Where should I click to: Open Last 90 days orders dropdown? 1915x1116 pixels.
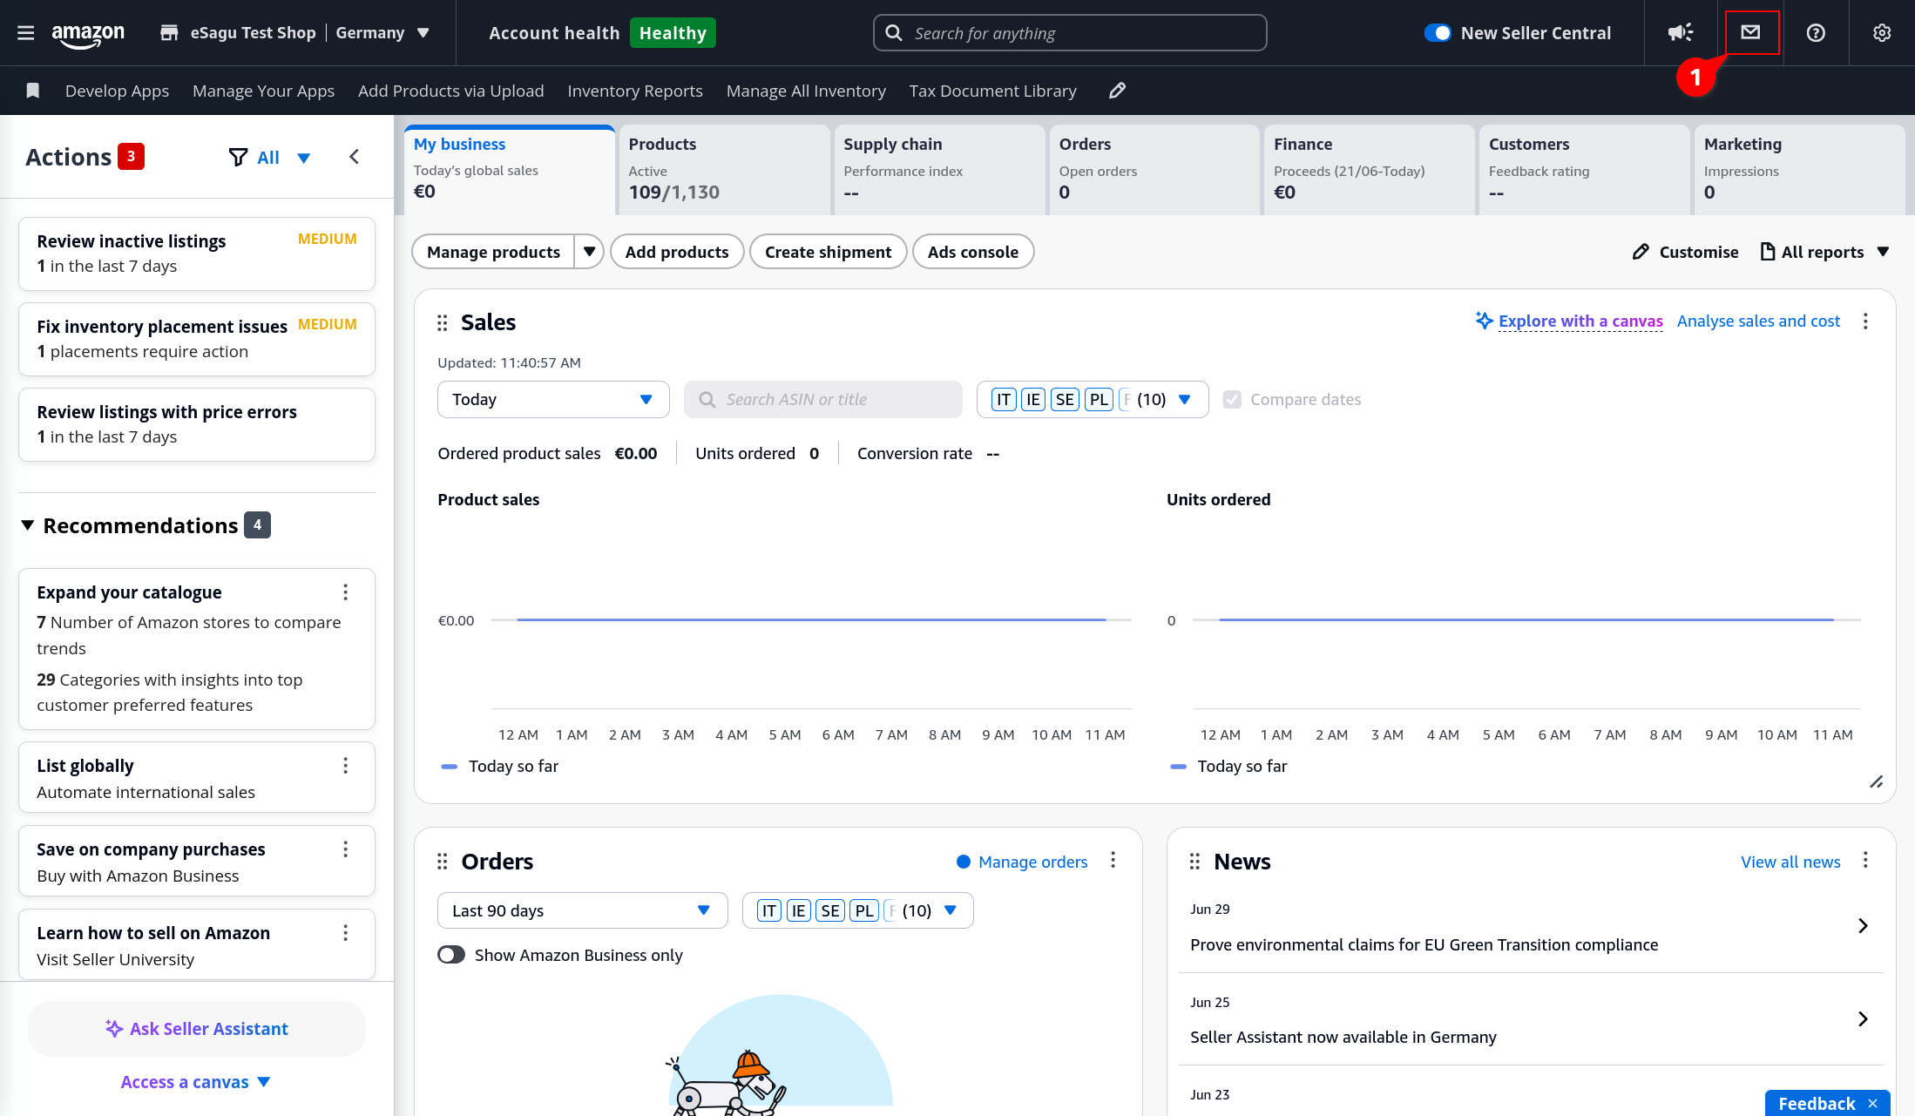tap(582, 911)
